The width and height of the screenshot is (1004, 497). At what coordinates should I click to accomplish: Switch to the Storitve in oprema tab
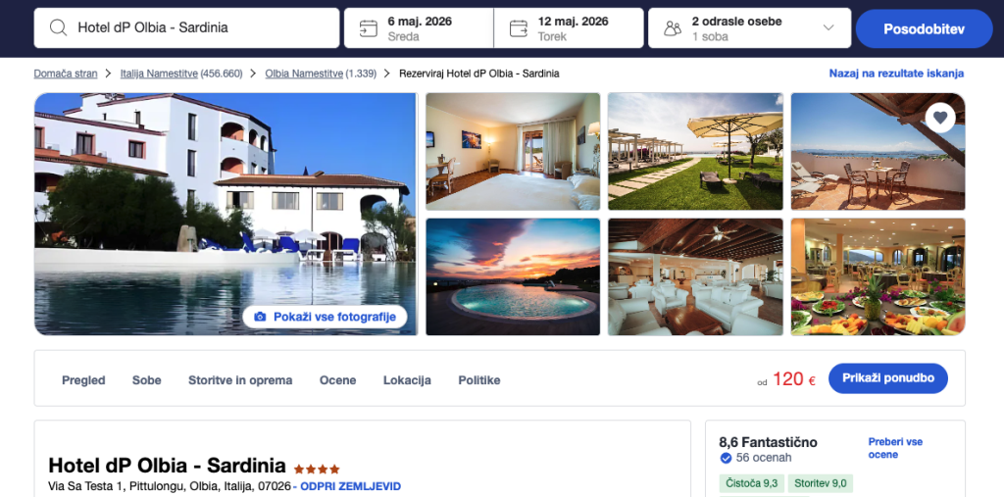tap(240, 380)
